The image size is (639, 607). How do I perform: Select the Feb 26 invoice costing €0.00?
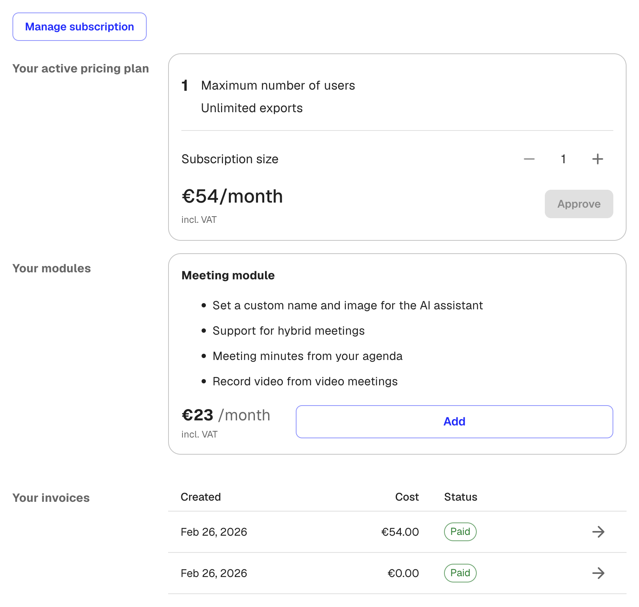pos(214,573)
